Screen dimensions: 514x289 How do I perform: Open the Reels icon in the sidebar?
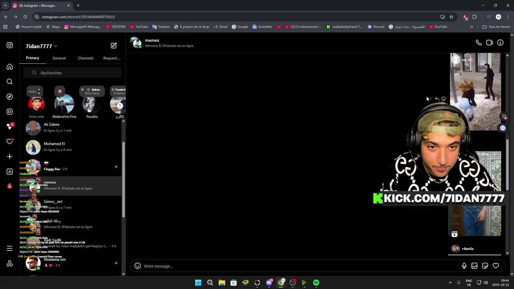click(x=10, y=112)
